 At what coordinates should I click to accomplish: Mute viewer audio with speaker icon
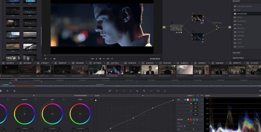pos(55,59)
